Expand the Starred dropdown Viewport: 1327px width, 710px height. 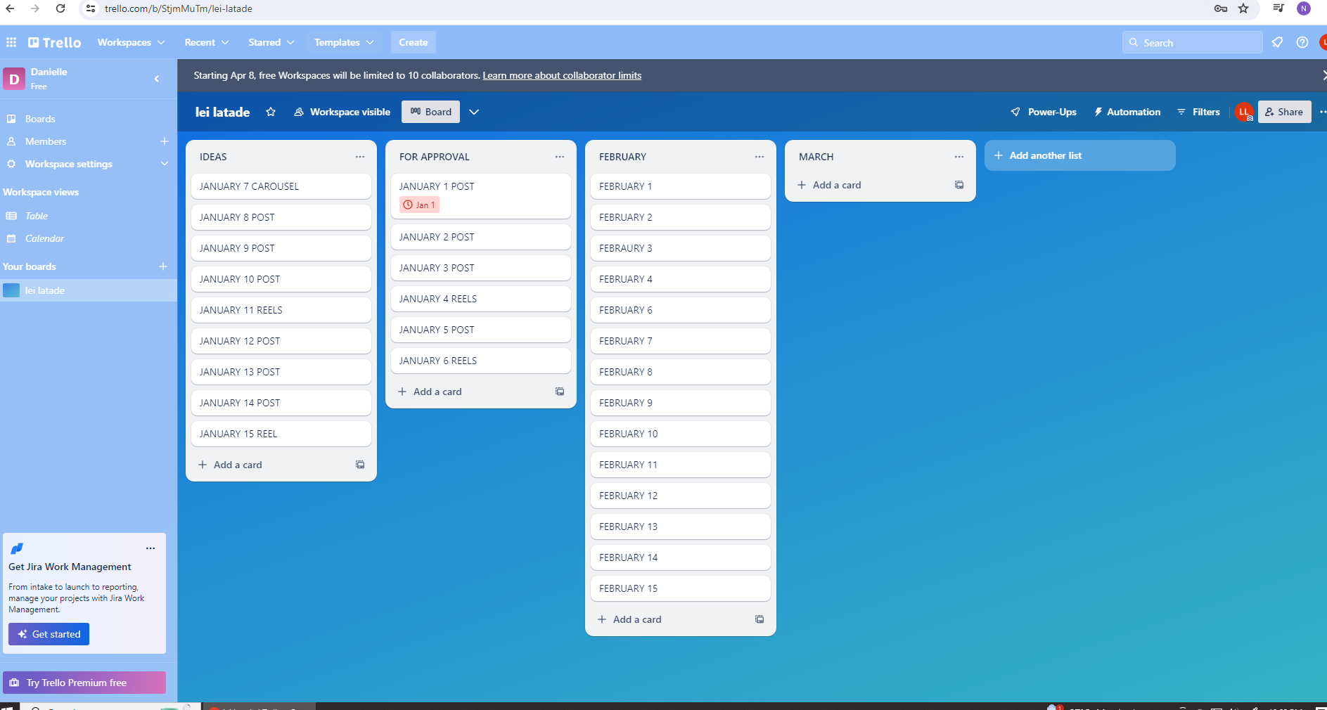271,42
